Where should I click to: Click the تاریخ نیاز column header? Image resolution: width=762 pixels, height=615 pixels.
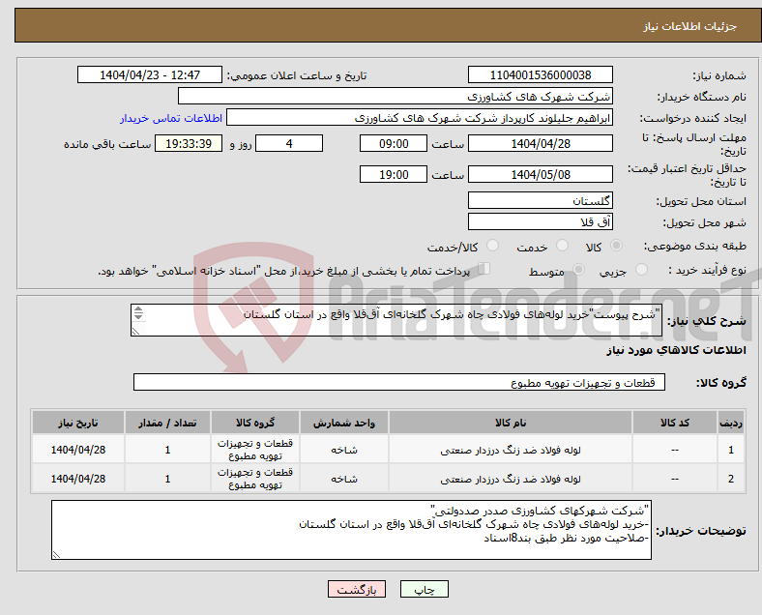click(x=78, y=423)
